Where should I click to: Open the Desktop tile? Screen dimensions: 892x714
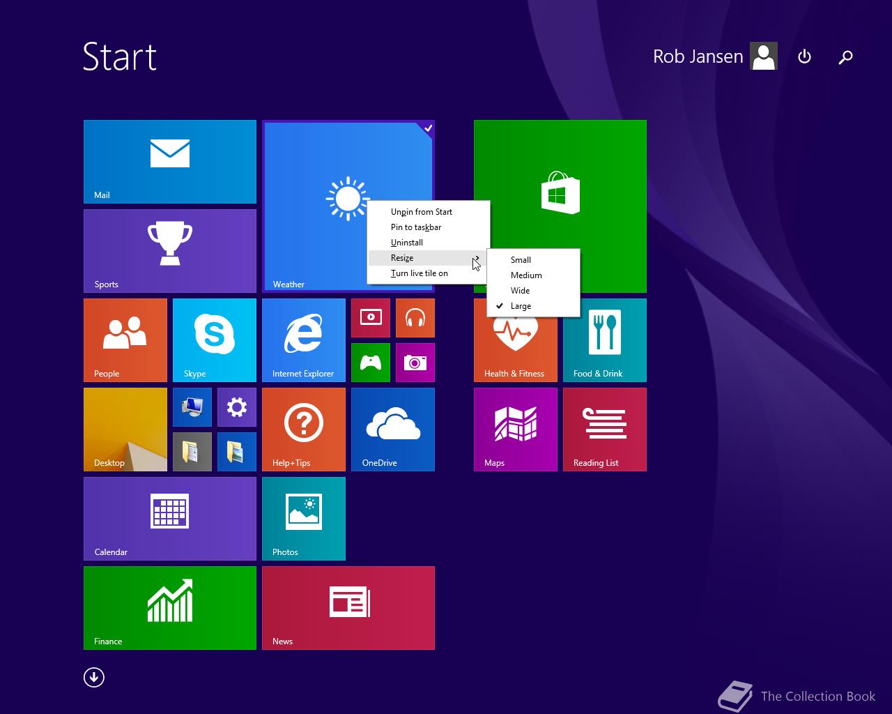point(125,430)
